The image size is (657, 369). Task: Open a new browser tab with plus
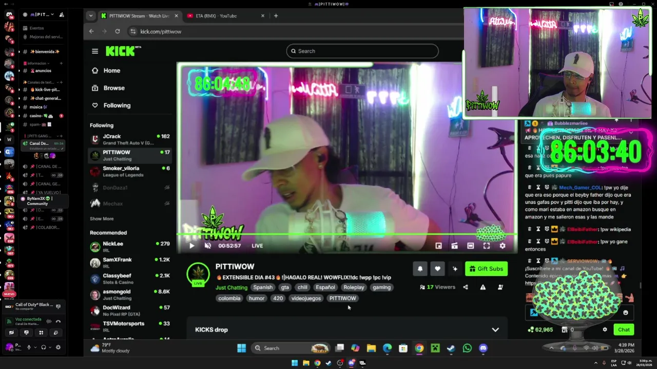[x=276, y=16]
